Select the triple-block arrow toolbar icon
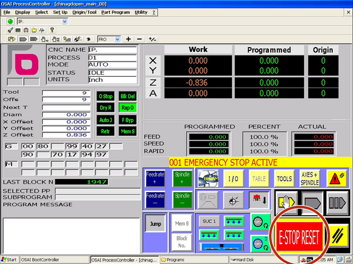The width and height of the screenshot is (353, 264). (33, 39)
